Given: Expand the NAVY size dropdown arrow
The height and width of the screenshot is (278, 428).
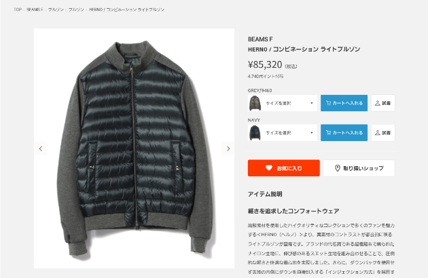Looking at the screenshot, I should (x=312, y=133).
